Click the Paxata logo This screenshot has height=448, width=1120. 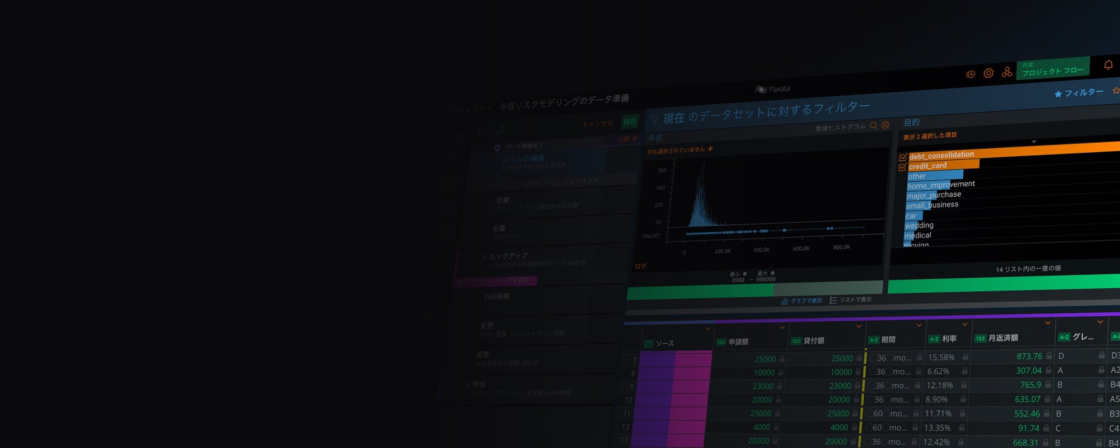tap(773, 89)
